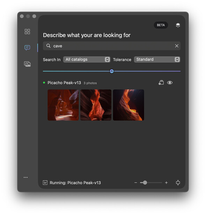Select the second canyon thumbnail
The height and width of the screenshot is (215, 206).
[96, 105]
